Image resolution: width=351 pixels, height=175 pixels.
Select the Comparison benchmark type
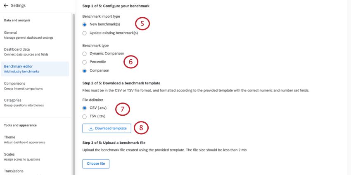(x=85, y=70)
